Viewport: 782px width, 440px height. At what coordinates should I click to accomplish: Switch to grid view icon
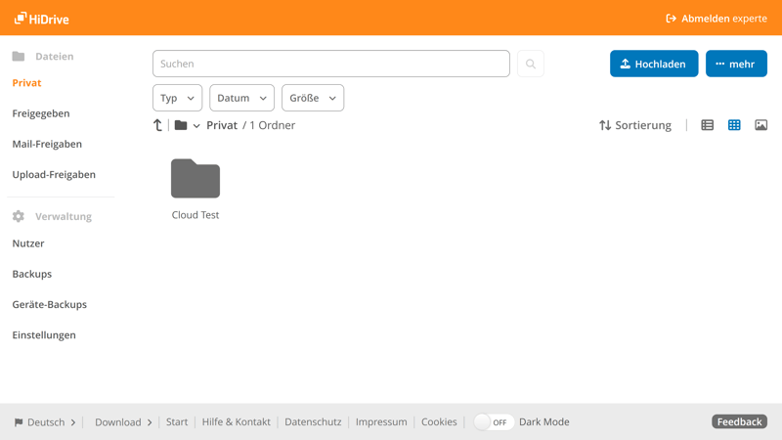coord(734,125)
